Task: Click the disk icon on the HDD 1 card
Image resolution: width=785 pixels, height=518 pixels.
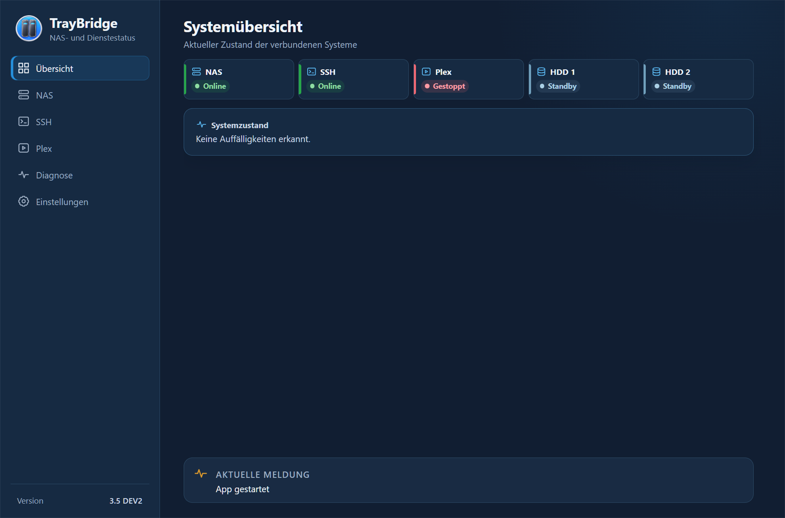Action: tap(541, 72)
